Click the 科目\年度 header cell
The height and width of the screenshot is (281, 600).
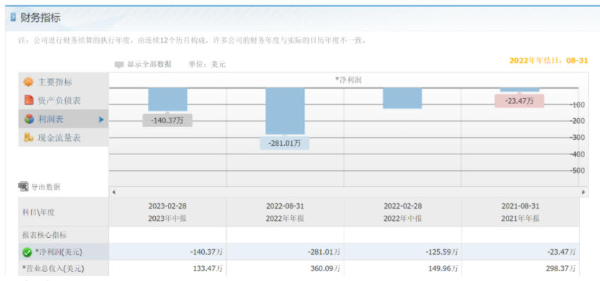pos(64,212)
